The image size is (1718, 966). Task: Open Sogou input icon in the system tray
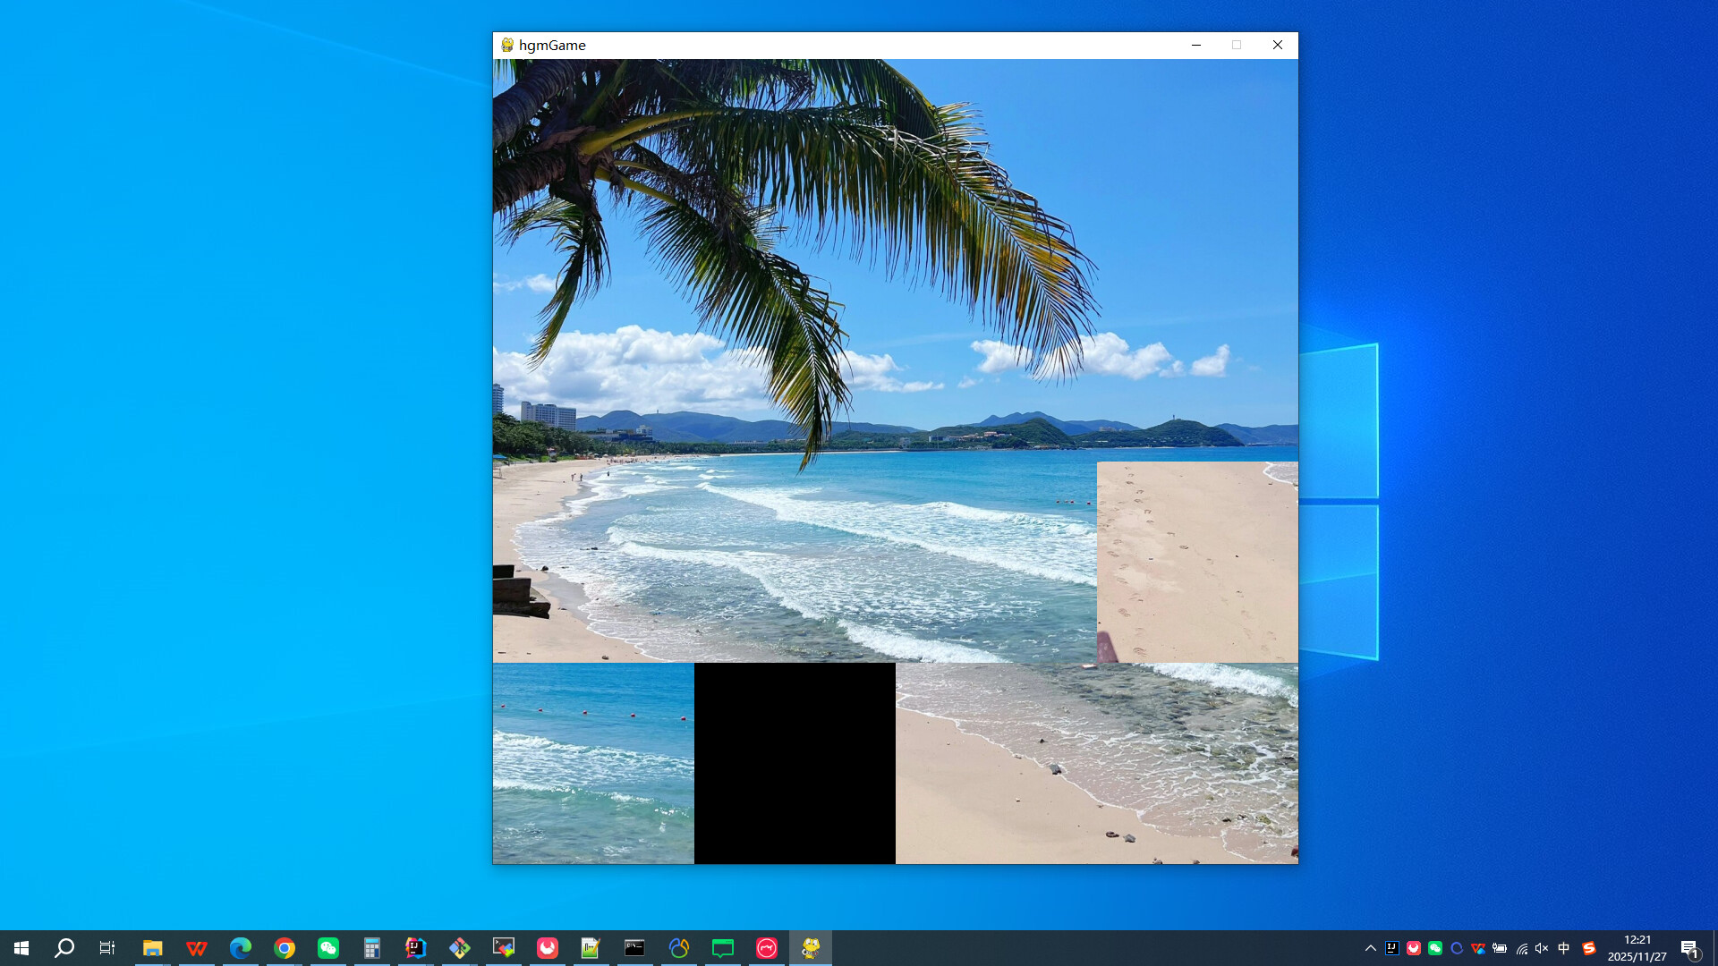tap(1590, 948)
